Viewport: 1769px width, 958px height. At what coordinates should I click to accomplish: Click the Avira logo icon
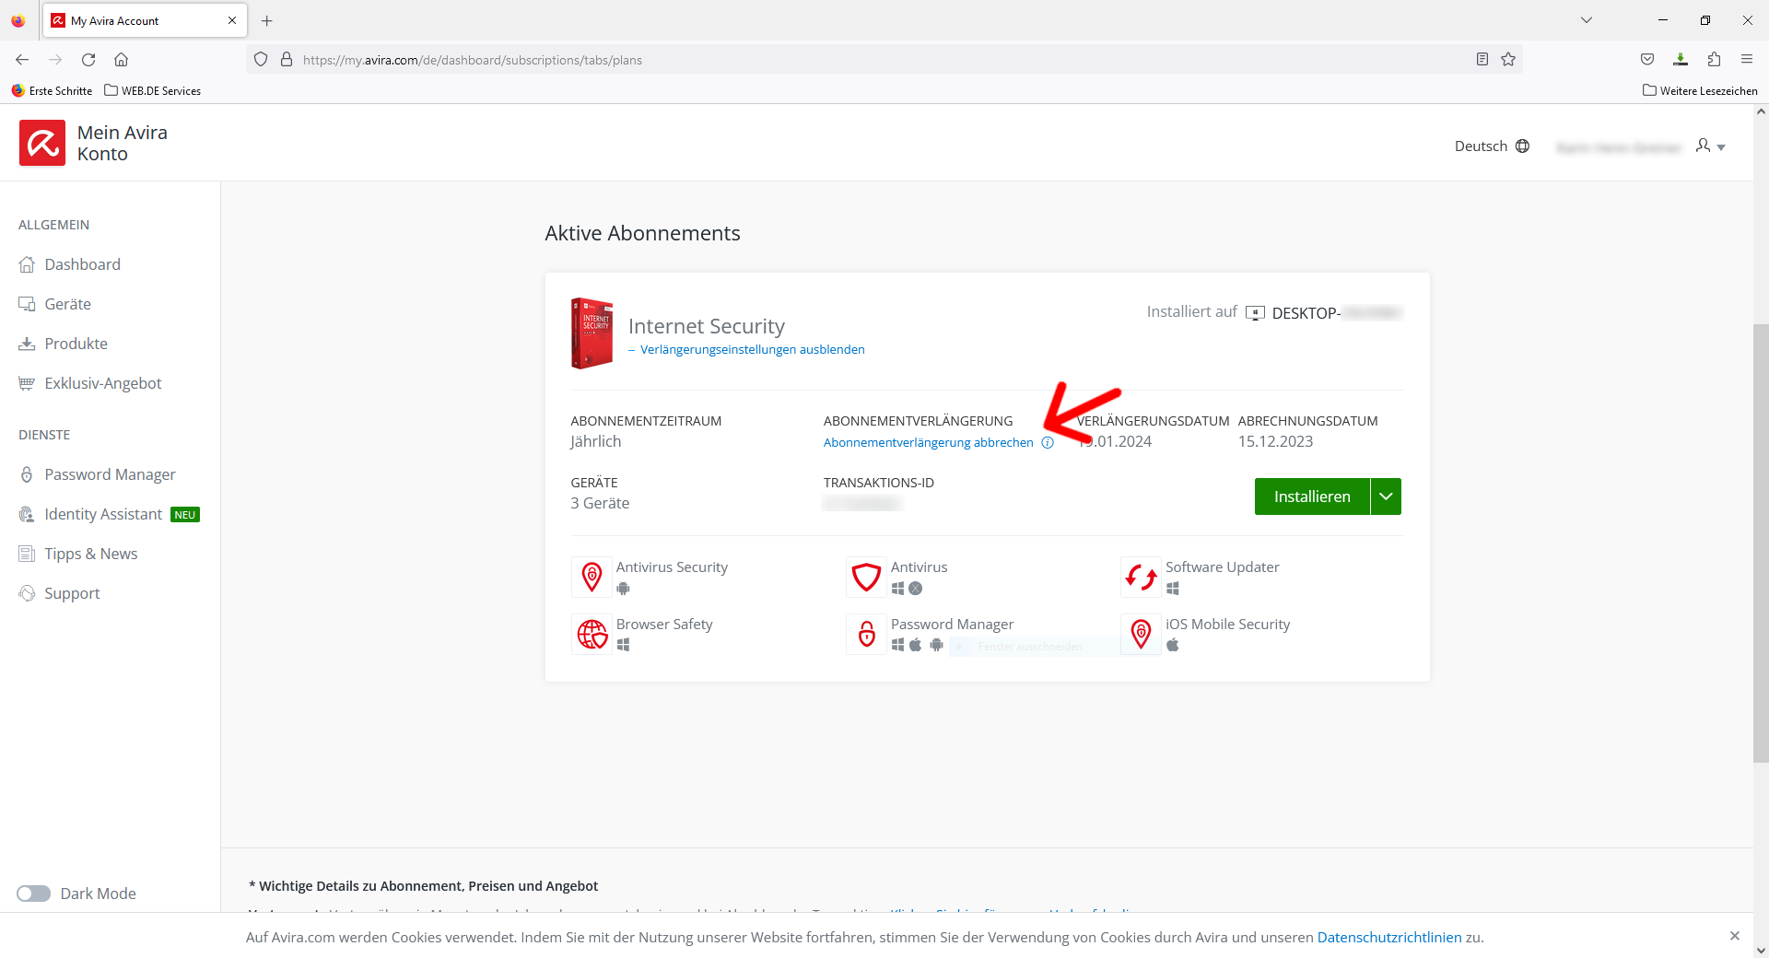pyautogui.click(x=42, y=143)
